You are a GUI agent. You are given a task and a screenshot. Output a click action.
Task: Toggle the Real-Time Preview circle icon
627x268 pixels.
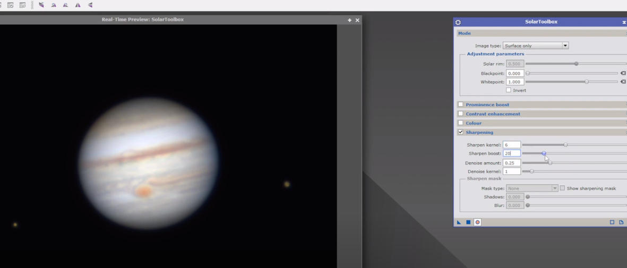pyautogui.click(x=477, y=222)
